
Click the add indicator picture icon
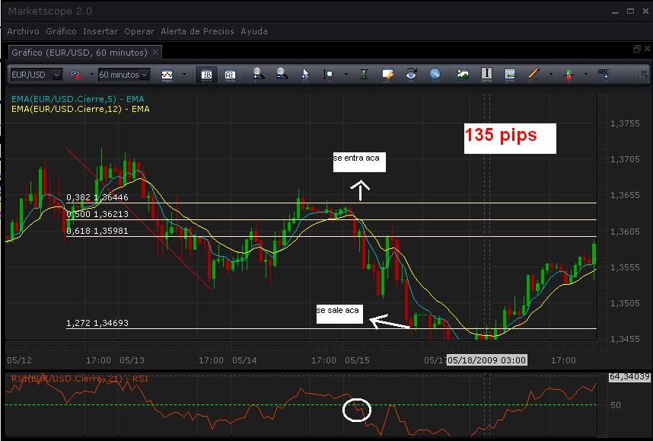pos(463,75)
